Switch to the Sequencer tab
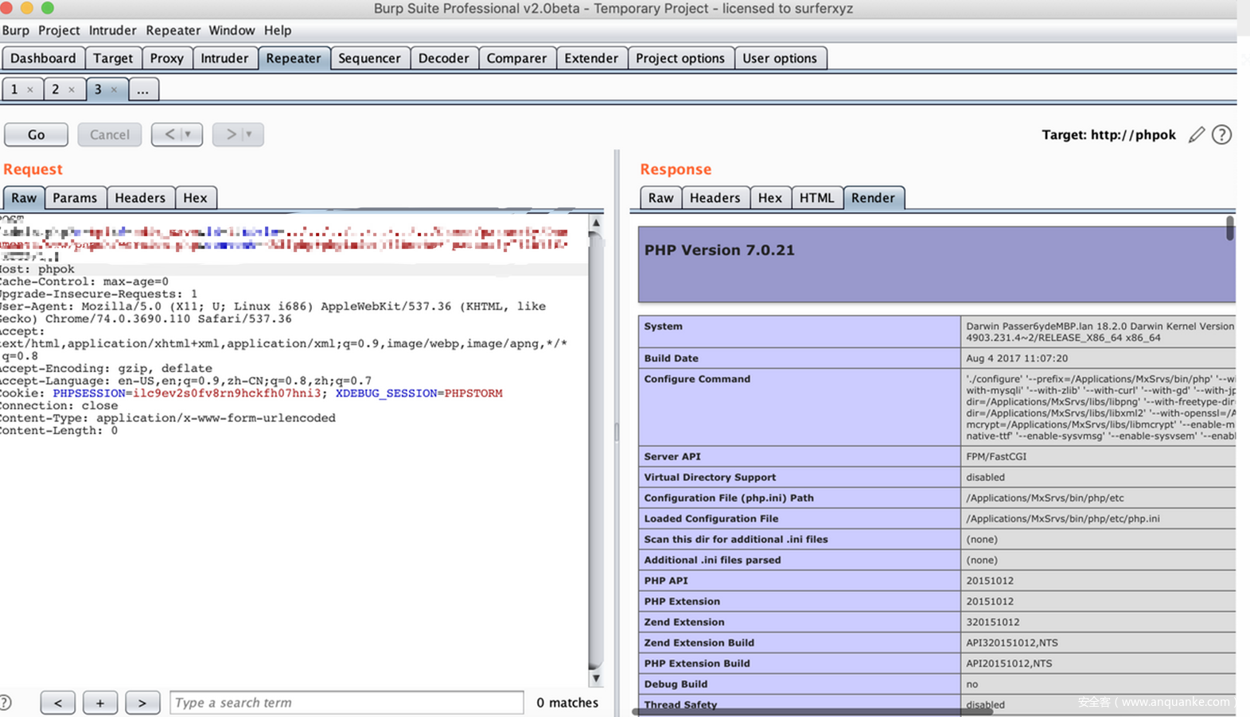The width and height of the screenshot is (1250, 717). point(369,58)
